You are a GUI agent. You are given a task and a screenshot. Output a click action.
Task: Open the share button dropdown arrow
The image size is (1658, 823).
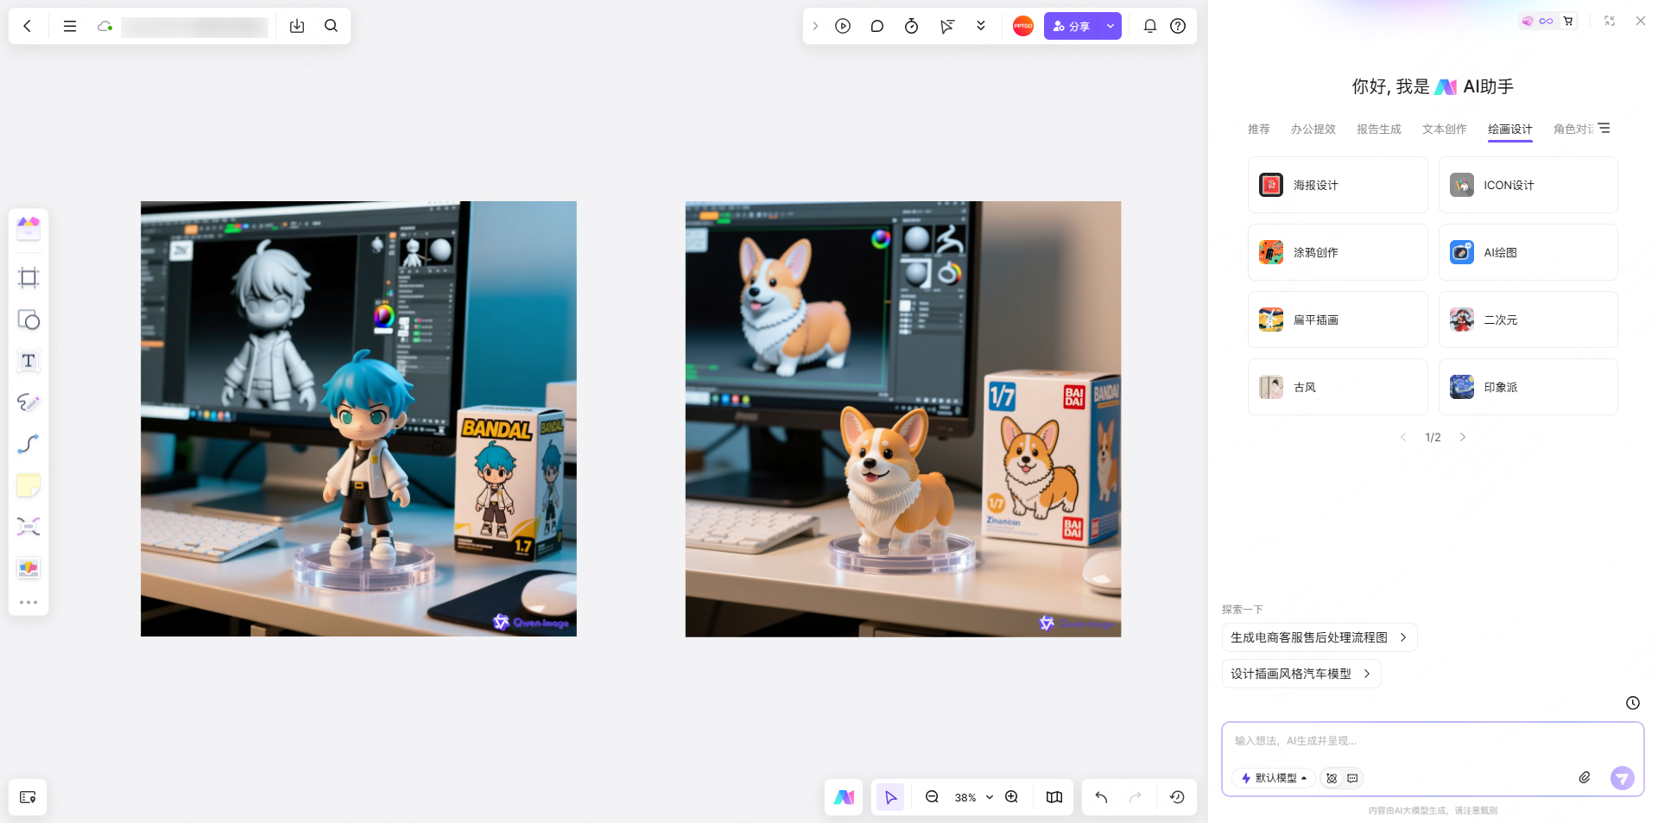pos(1111,26)
